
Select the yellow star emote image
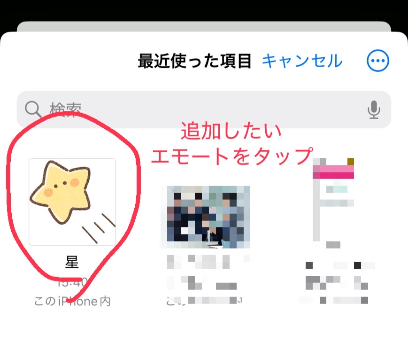click(72, 202)
